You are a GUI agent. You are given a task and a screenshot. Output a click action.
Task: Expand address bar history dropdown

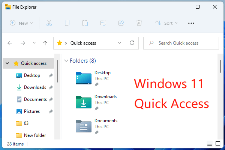point(120,43)
